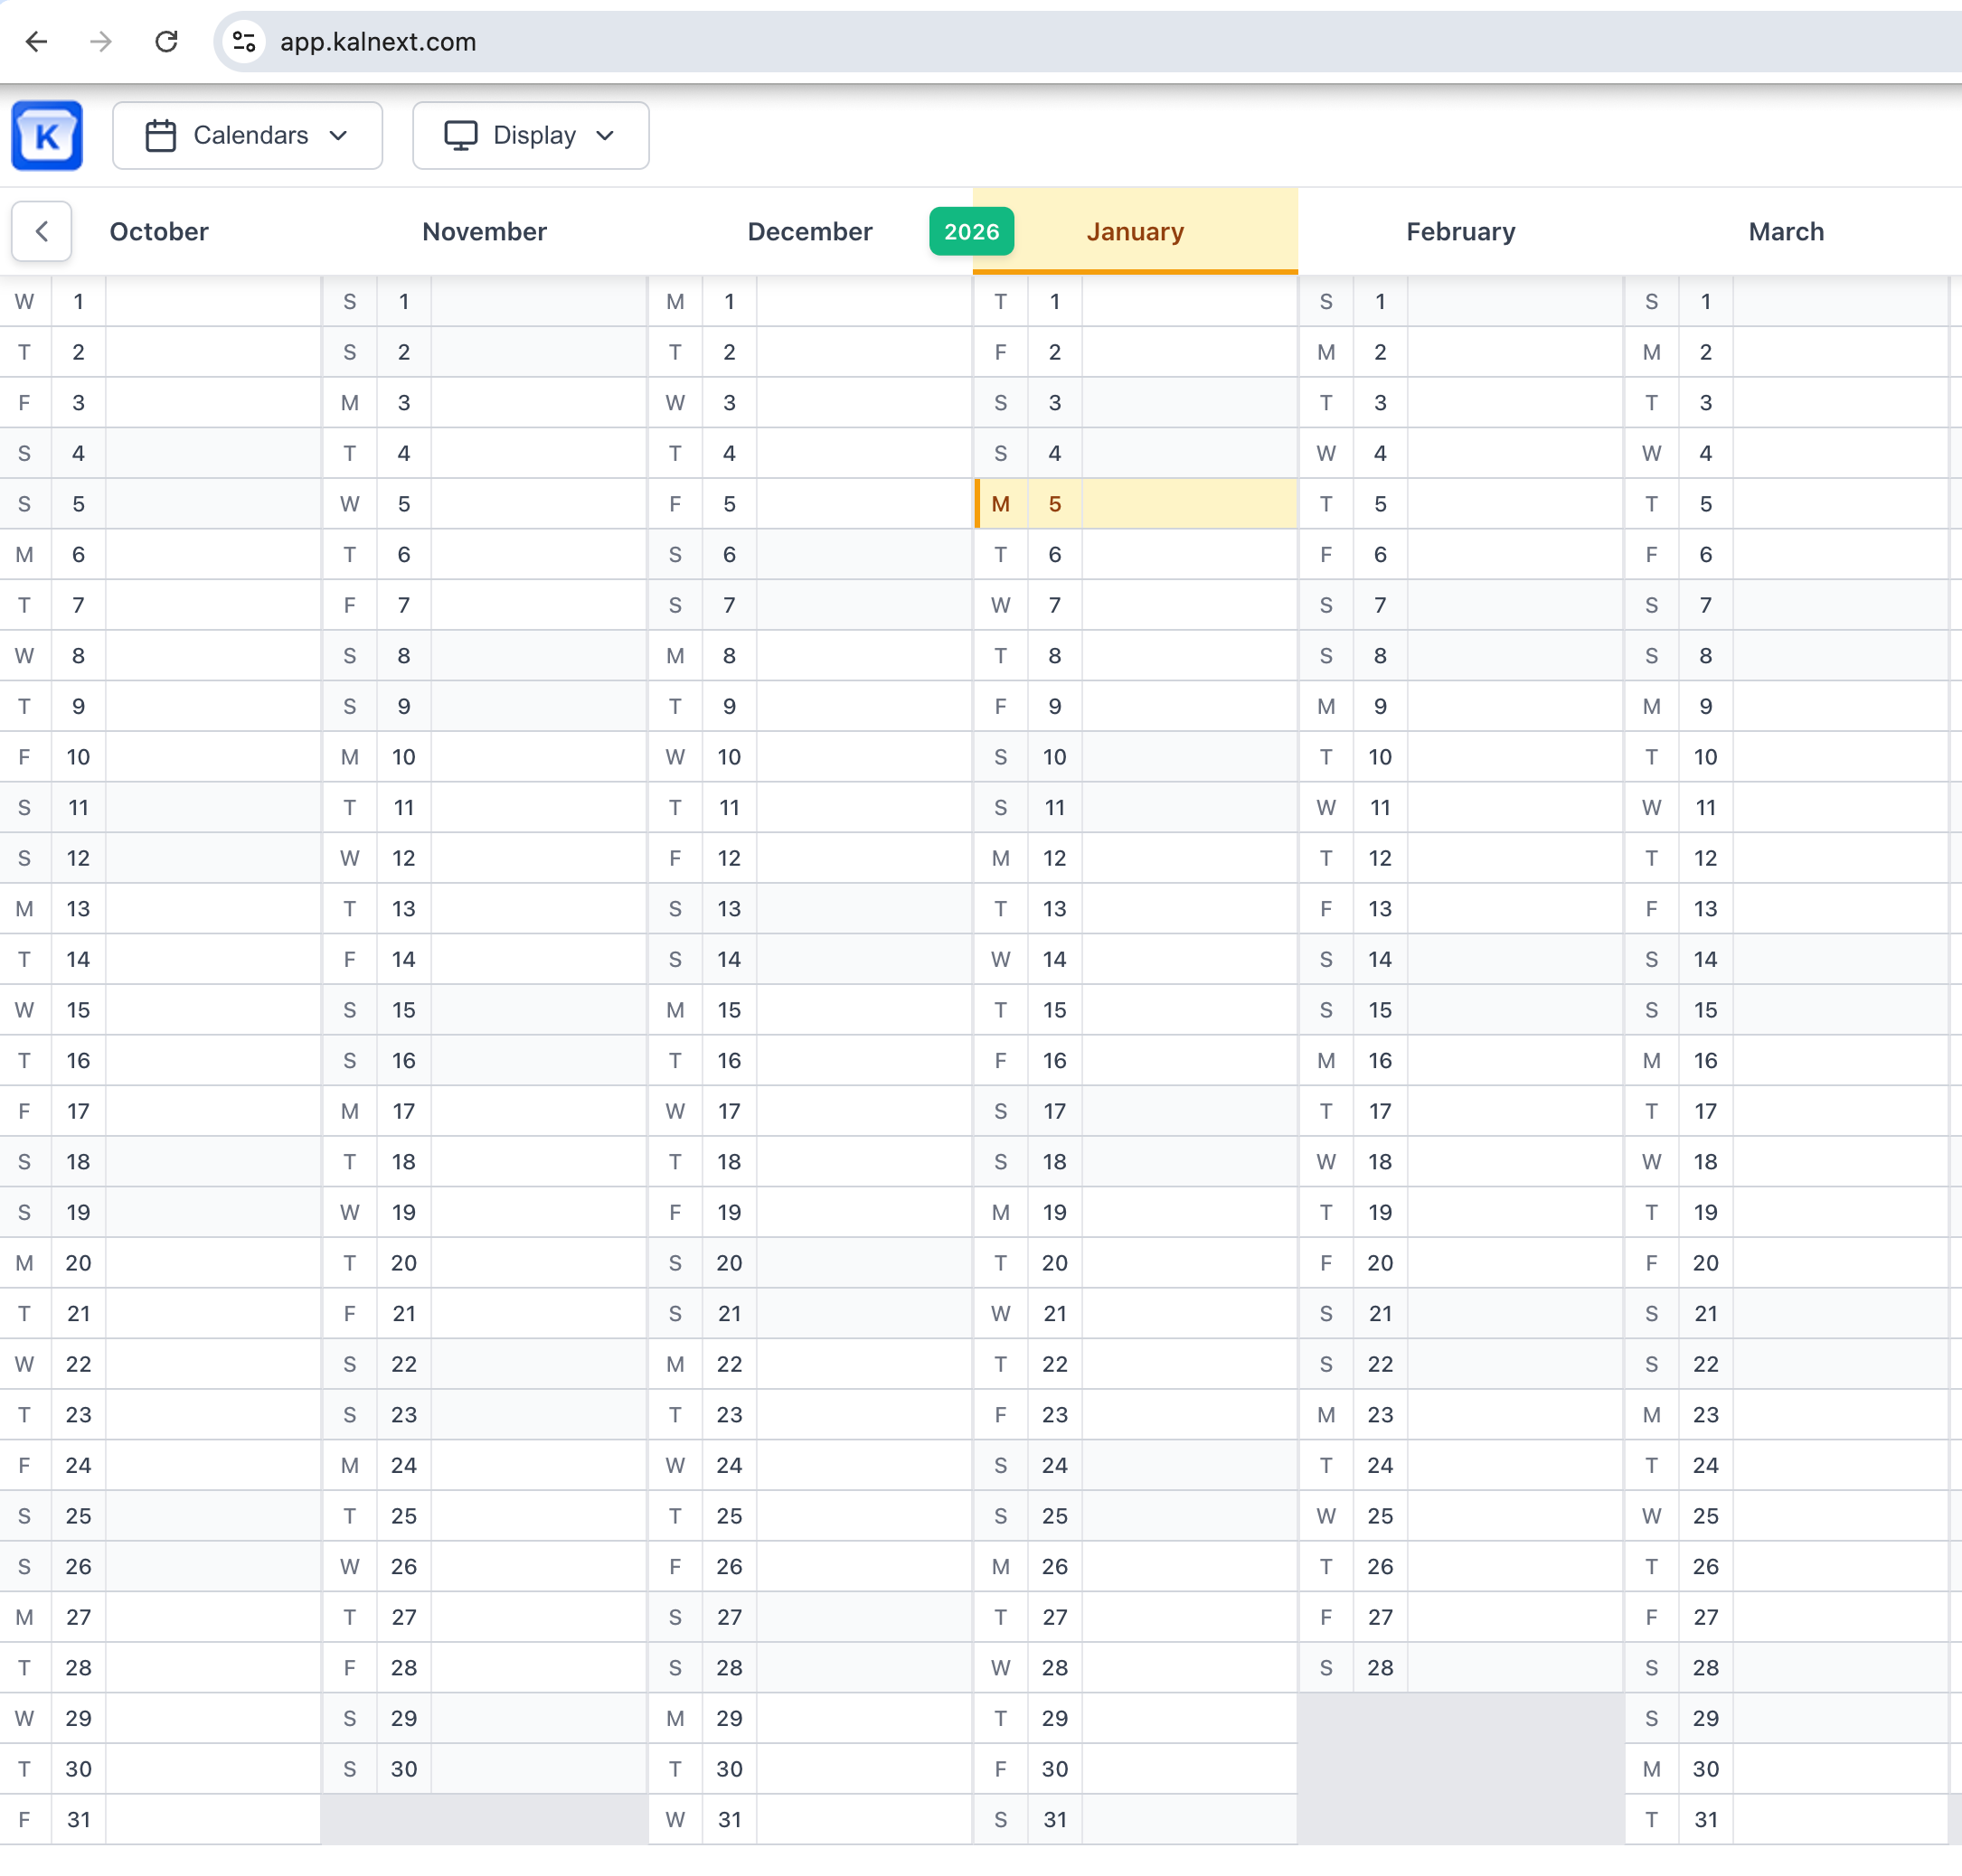The width and height of the screenshot is (1962, 1876).
Task: Click October 31 day row
Action: [x=160, y=1819]
